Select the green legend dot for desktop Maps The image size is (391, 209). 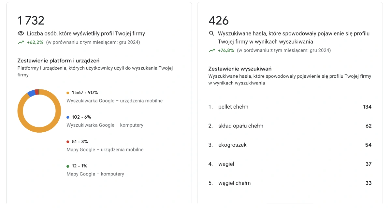coord(68,166)
